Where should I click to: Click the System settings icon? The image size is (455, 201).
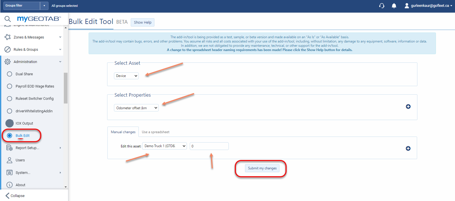[9, 172]
